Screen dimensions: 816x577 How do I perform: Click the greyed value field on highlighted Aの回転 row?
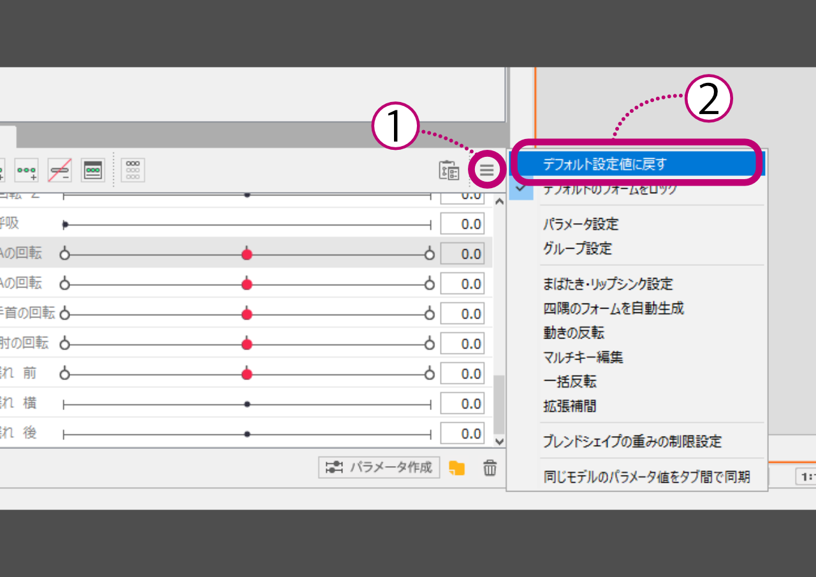pos(462,254)
